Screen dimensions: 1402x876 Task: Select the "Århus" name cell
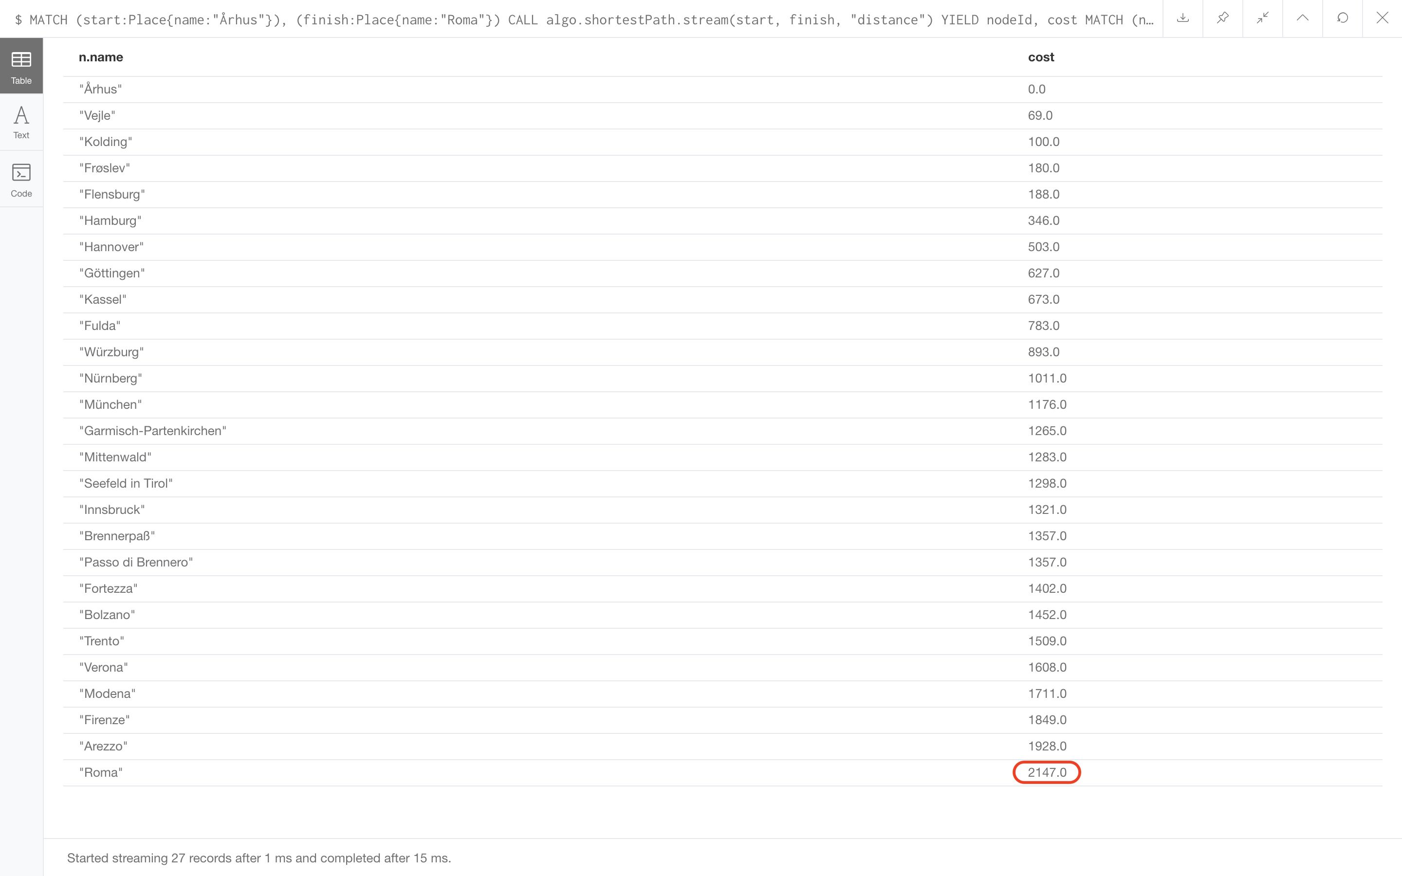point(100,89)
